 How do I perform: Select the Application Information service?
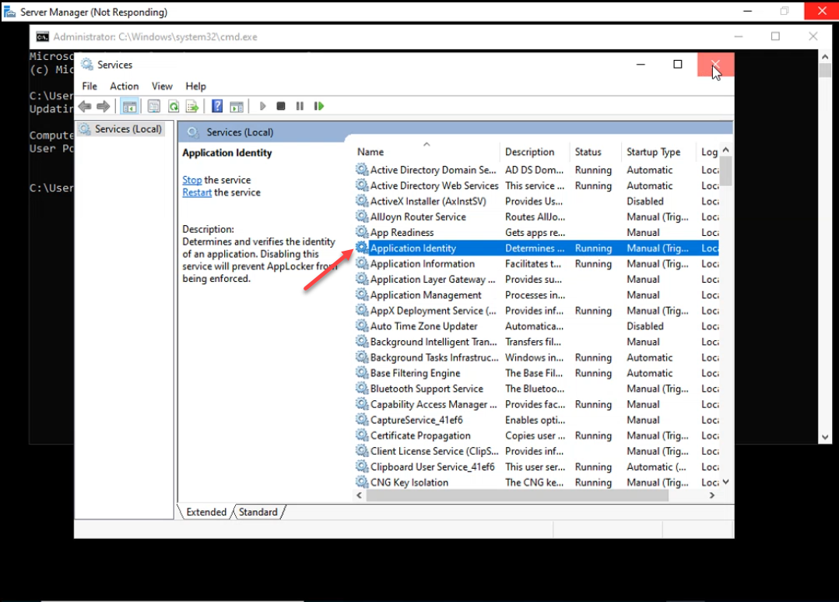point(537,263)
